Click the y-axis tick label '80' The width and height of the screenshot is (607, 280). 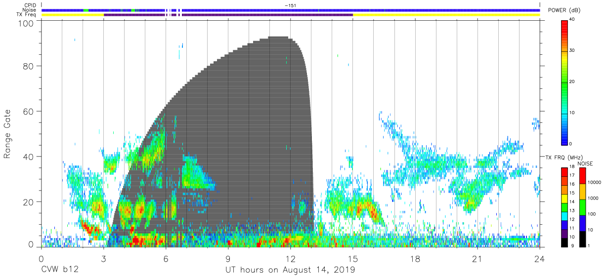click(29, 66)
